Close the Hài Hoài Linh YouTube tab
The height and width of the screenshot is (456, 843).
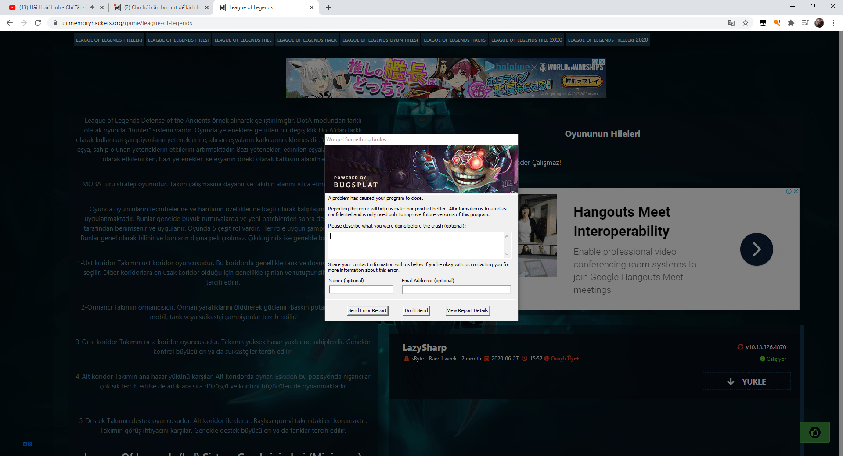pos(102,7)
